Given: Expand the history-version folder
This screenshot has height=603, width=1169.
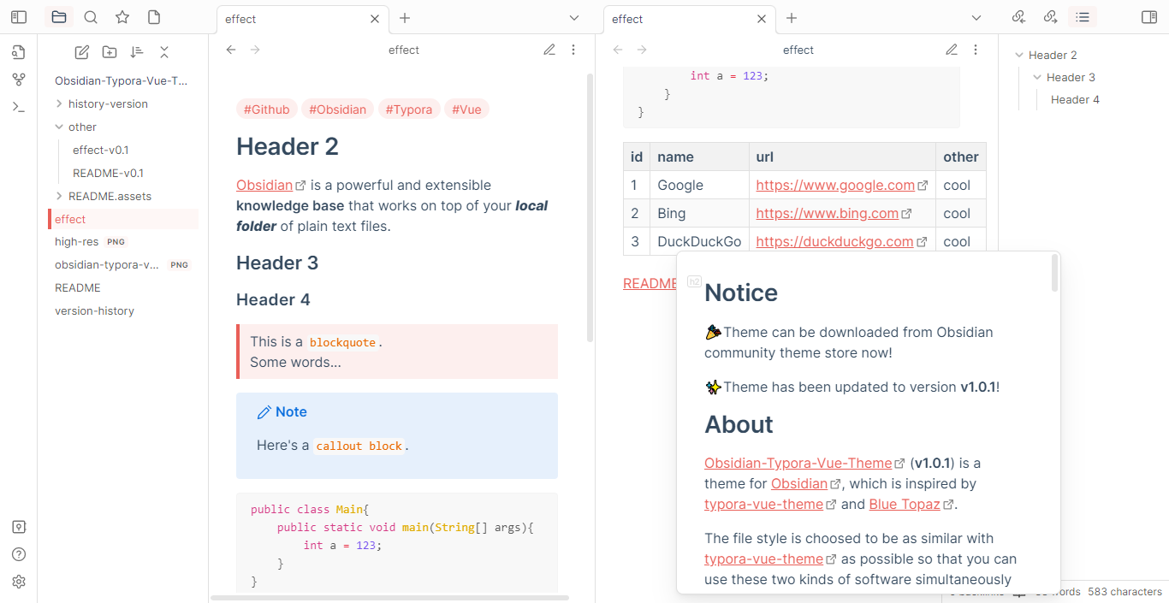Looking at the screenshot, I should [x=59, y=103].
